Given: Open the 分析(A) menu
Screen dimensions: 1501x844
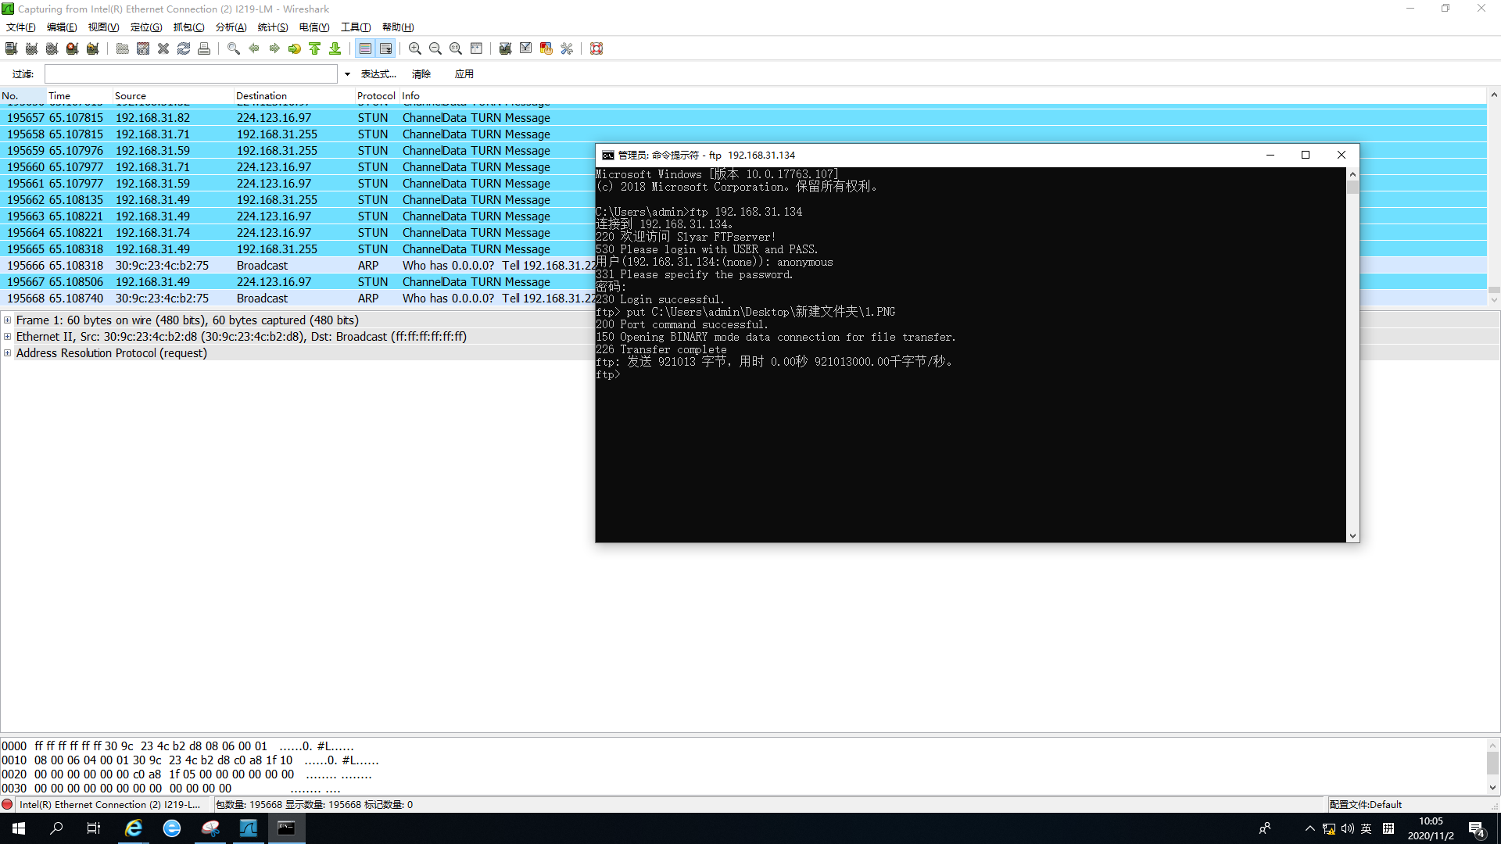Looking at the screenshot, I should tap(231, 27).
